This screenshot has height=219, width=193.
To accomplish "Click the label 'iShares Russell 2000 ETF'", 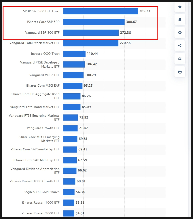I will coord(41,213).
